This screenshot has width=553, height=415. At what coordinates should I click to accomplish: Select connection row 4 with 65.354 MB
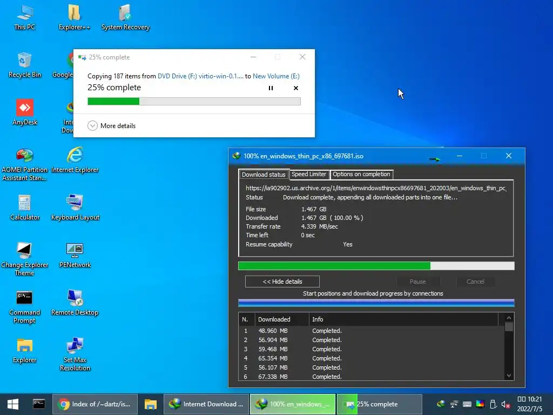(x=372, y=358)
